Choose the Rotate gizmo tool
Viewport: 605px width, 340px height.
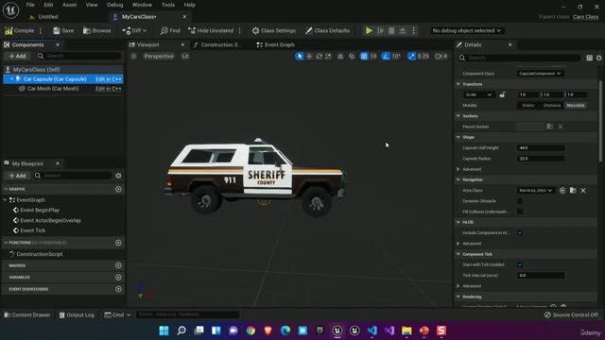319,57
